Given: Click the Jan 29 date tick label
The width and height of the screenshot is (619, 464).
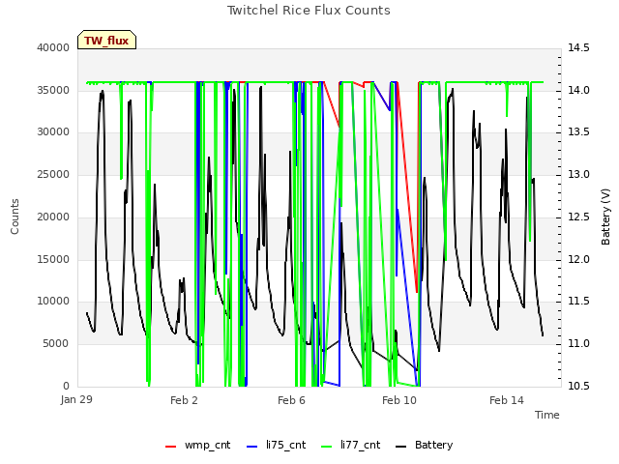Looking at the screenshot, I should [76, 399].
